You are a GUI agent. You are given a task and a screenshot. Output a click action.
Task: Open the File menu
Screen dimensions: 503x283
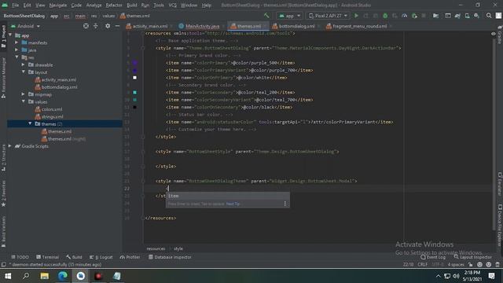(16, 6)
